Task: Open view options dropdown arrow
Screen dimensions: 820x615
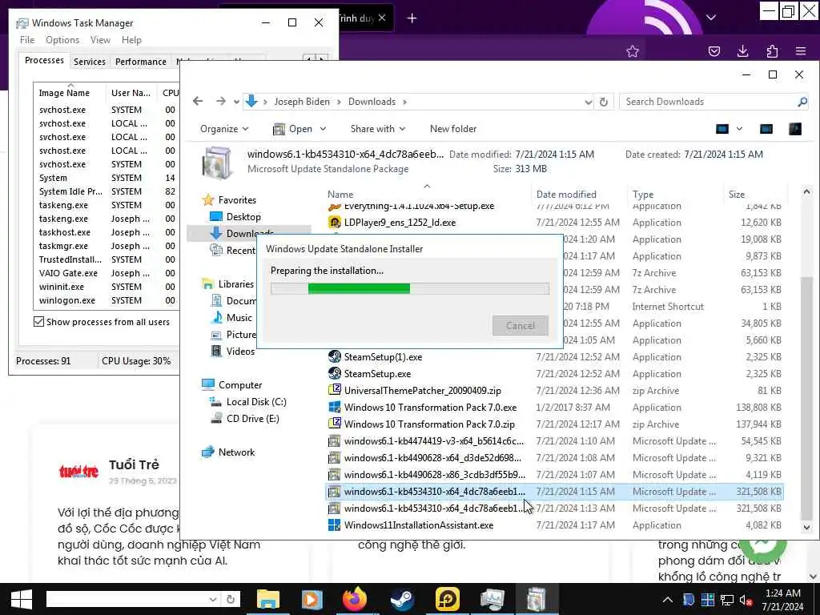Action: click(739, 129)
